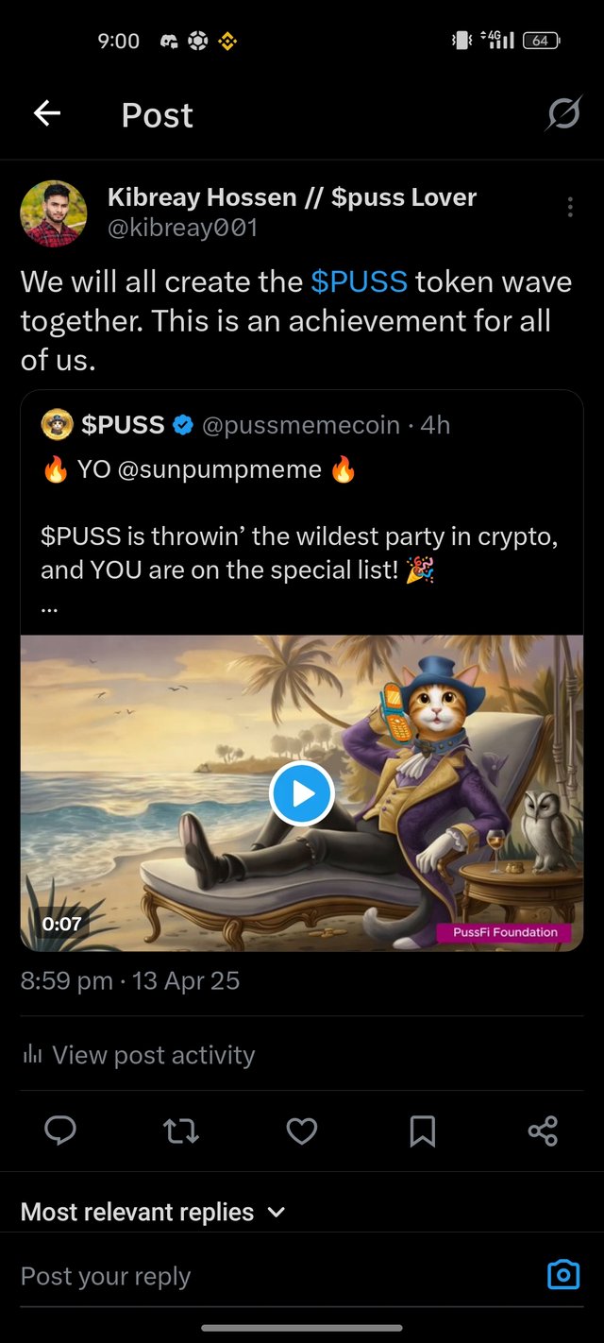
Task: Bookmark this post
Action: (423, 1130)
